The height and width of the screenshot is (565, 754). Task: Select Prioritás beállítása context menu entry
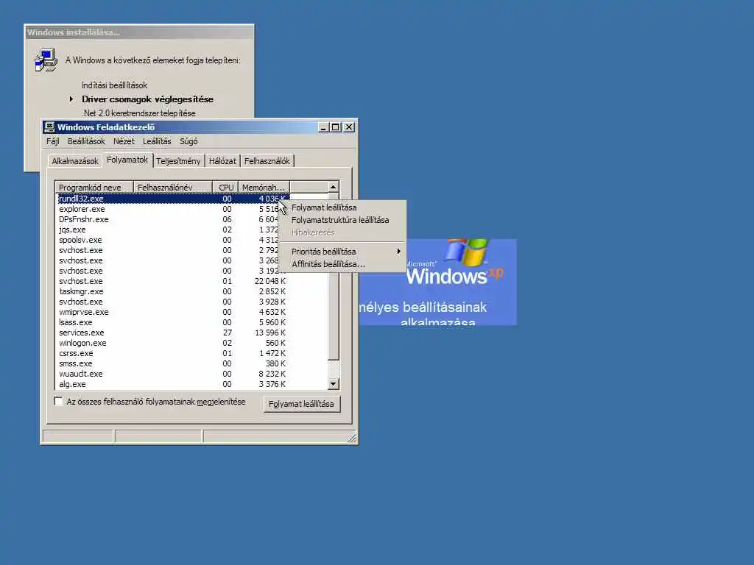(x=342, y=252)
